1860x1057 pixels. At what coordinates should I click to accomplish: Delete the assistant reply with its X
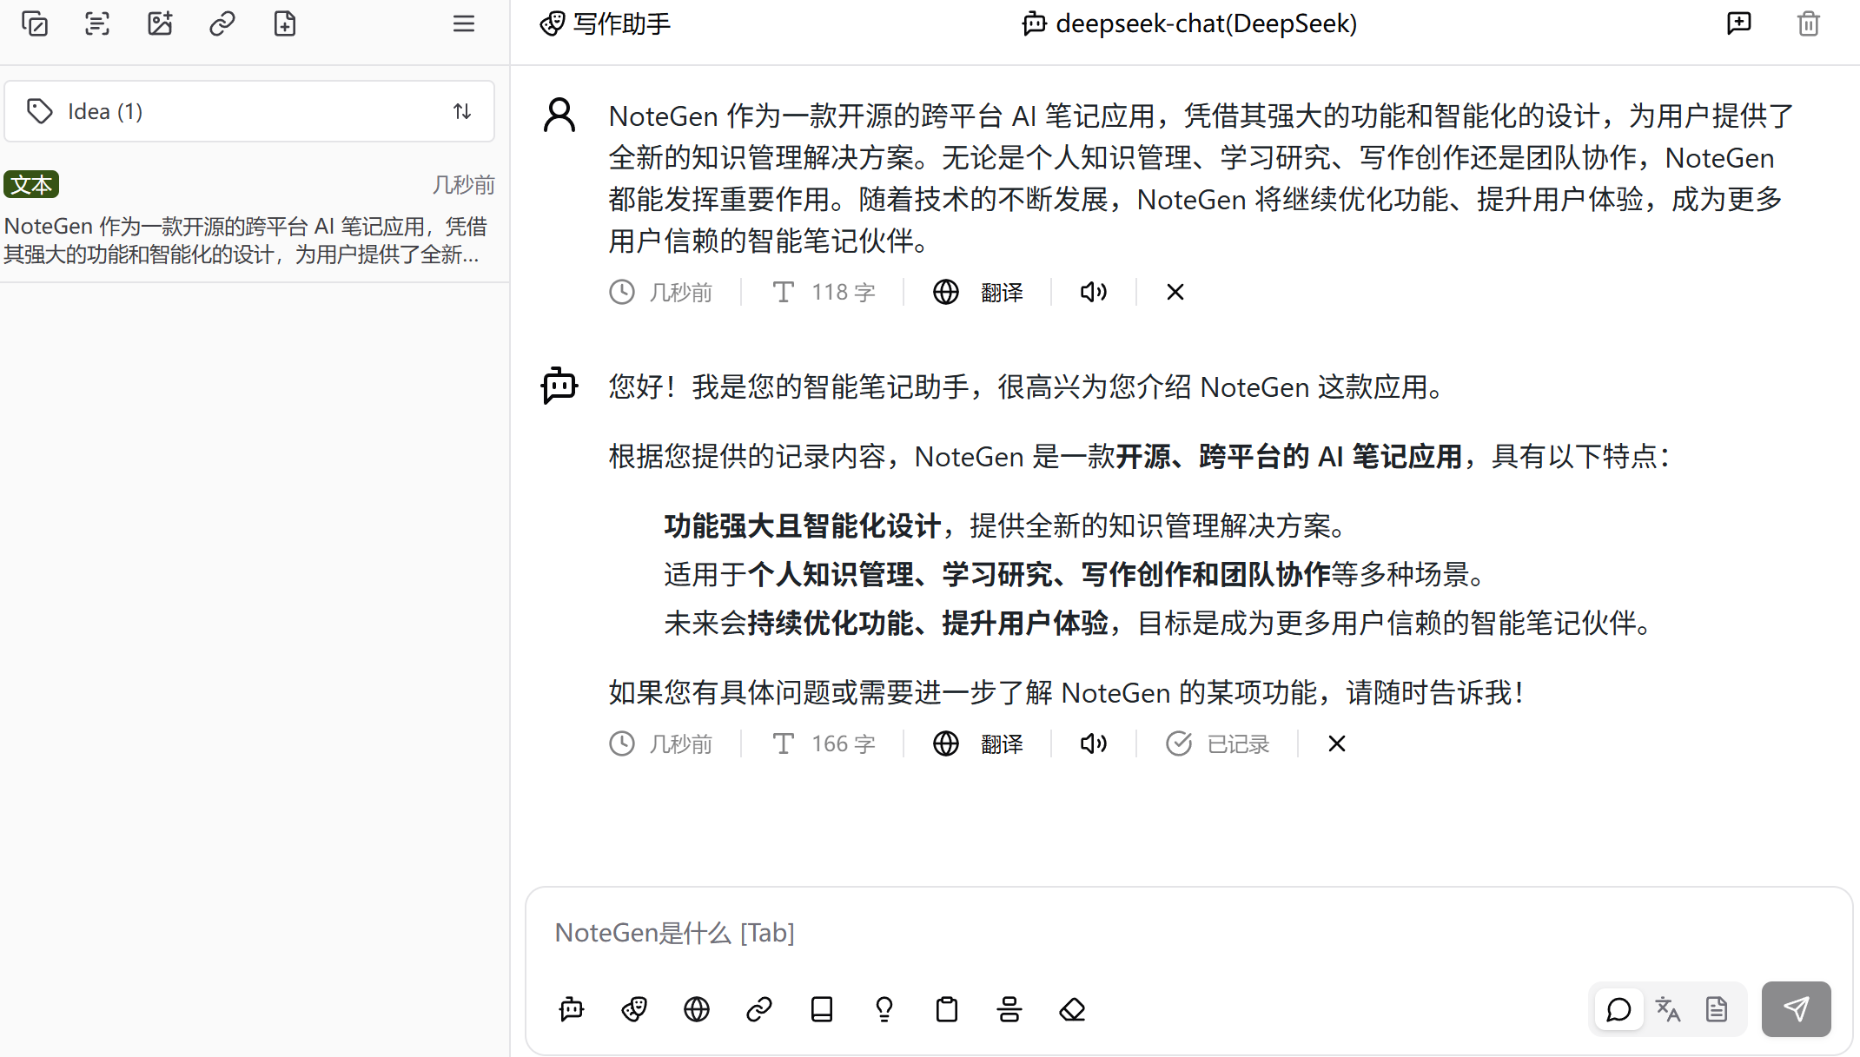tap(1337, 744)
